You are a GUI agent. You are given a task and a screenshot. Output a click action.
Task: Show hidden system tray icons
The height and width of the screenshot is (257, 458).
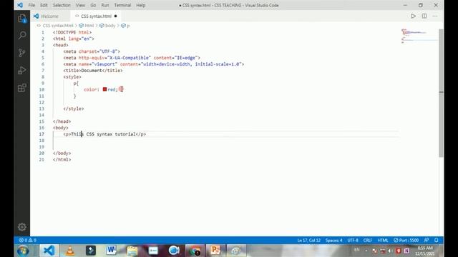[x=366, y=251]
